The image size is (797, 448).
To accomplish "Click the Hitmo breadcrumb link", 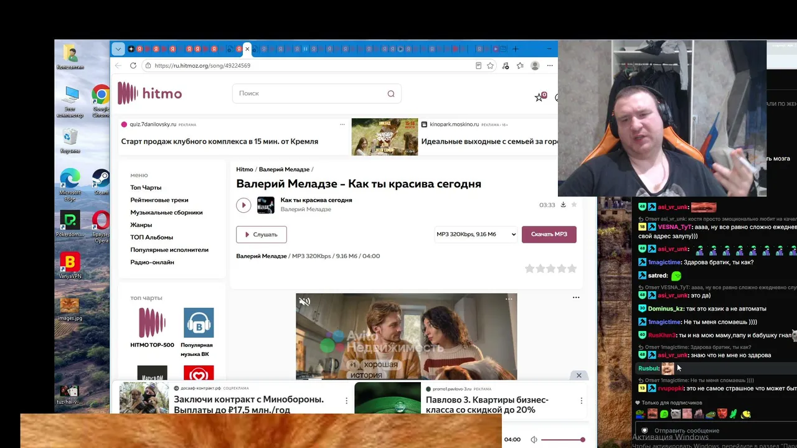I will (x=245, y=169).
